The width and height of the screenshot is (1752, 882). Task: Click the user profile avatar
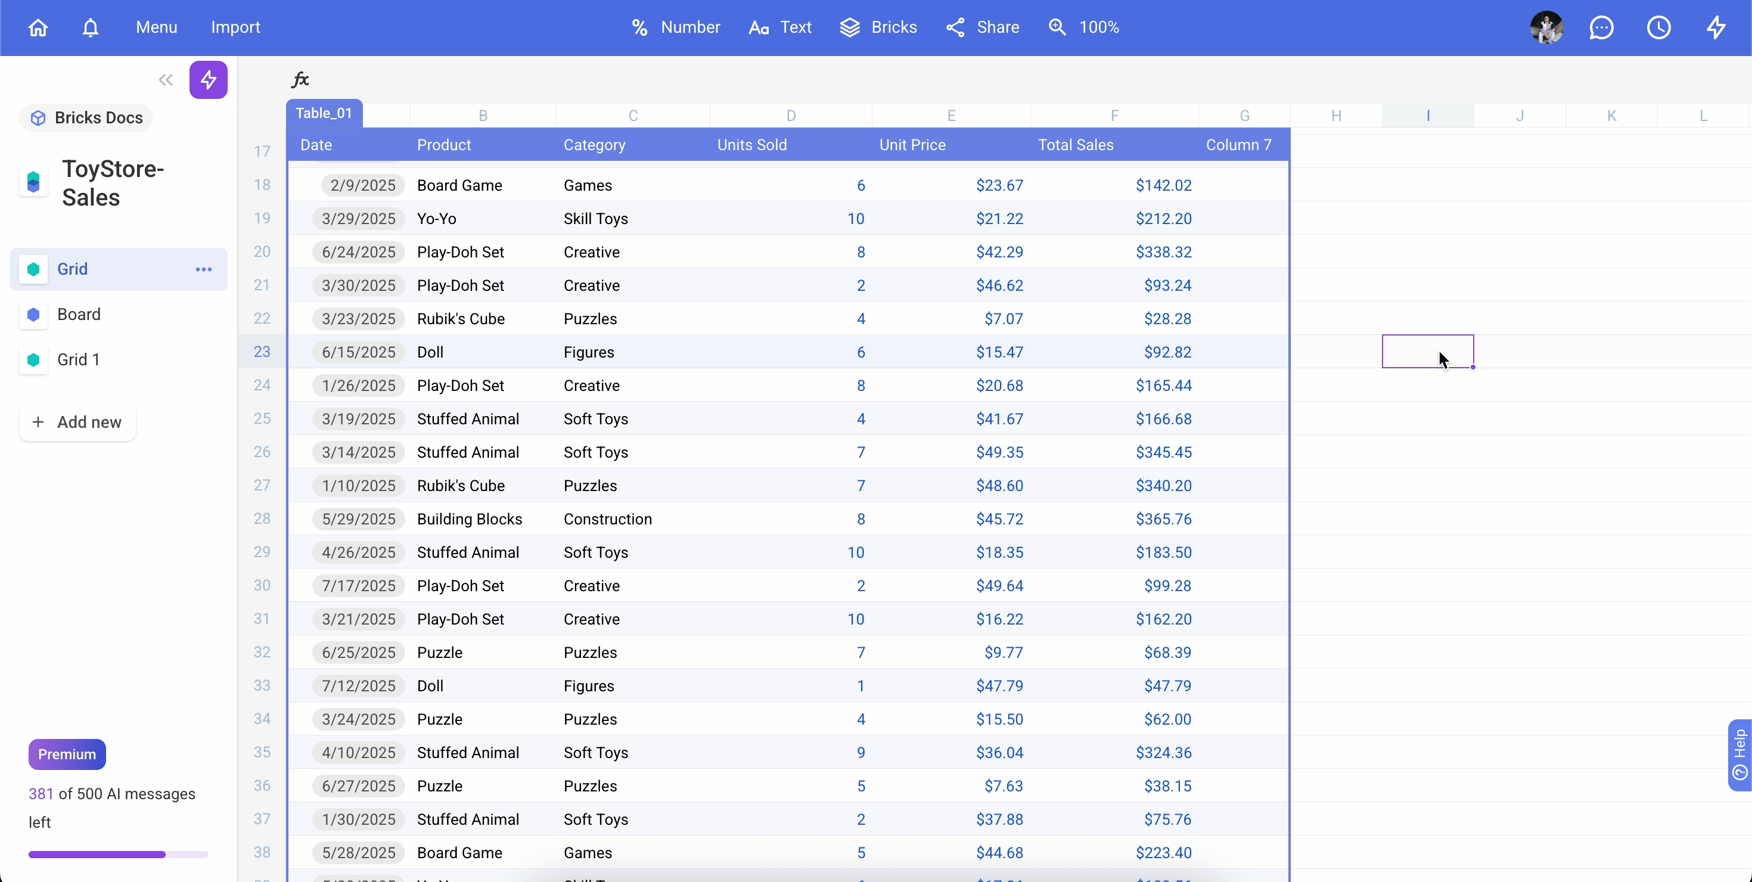click(1546, 27)
